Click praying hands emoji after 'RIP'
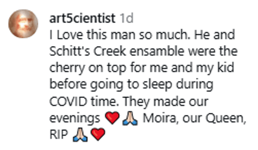258x150 pixels. (80, 135)
